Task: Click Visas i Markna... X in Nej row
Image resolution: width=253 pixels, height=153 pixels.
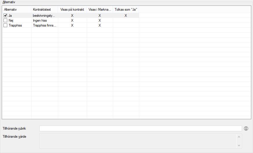Action: click(100, 20)
